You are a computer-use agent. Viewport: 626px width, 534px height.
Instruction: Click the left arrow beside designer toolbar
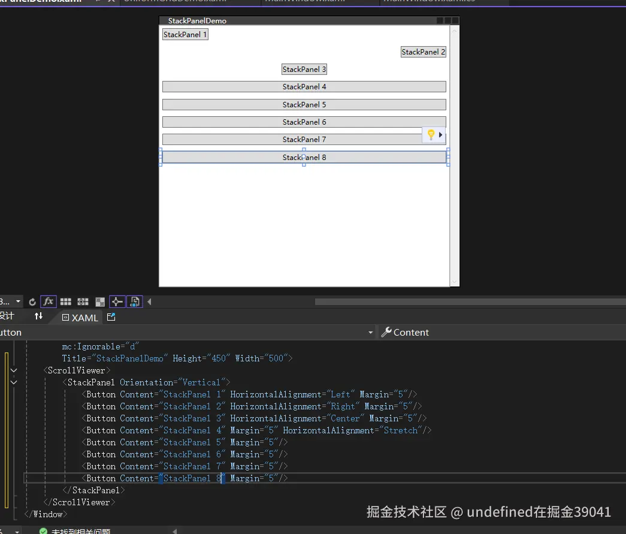click(149, 302)
